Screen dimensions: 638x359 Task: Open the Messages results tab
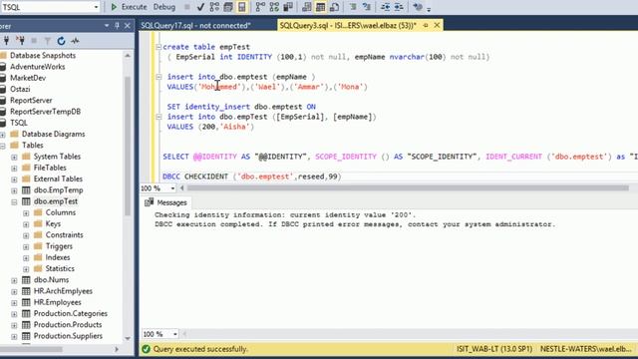pyautogui.click(x=166, y=202)
